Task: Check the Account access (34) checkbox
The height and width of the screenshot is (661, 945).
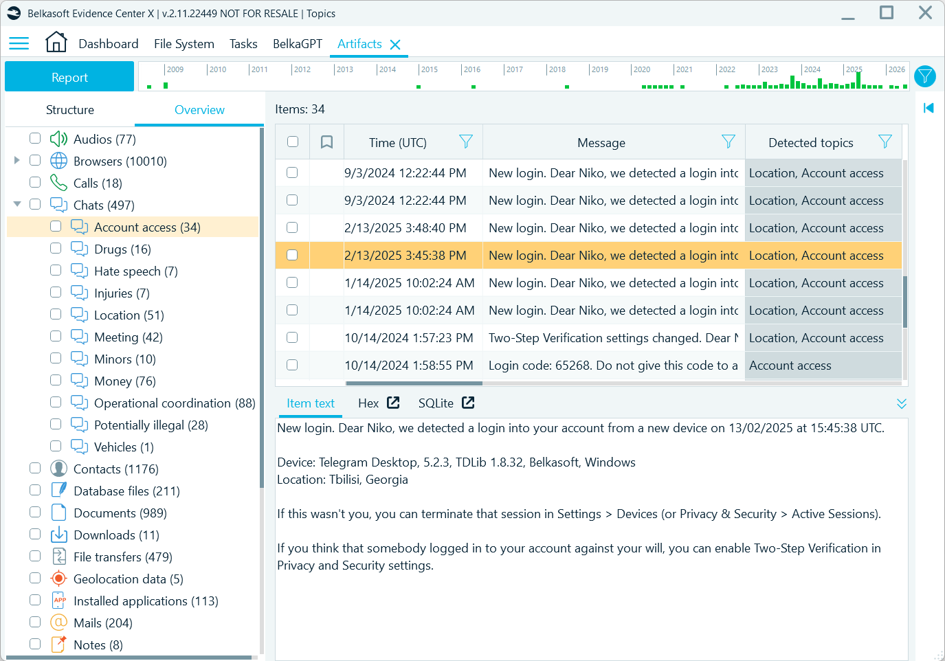Action: [56, 226]
